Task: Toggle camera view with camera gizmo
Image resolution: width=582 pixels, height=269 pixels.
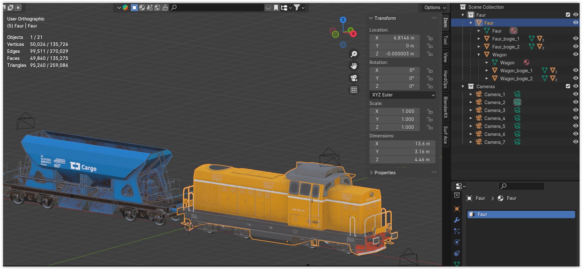Action: (x=354, y=78)
